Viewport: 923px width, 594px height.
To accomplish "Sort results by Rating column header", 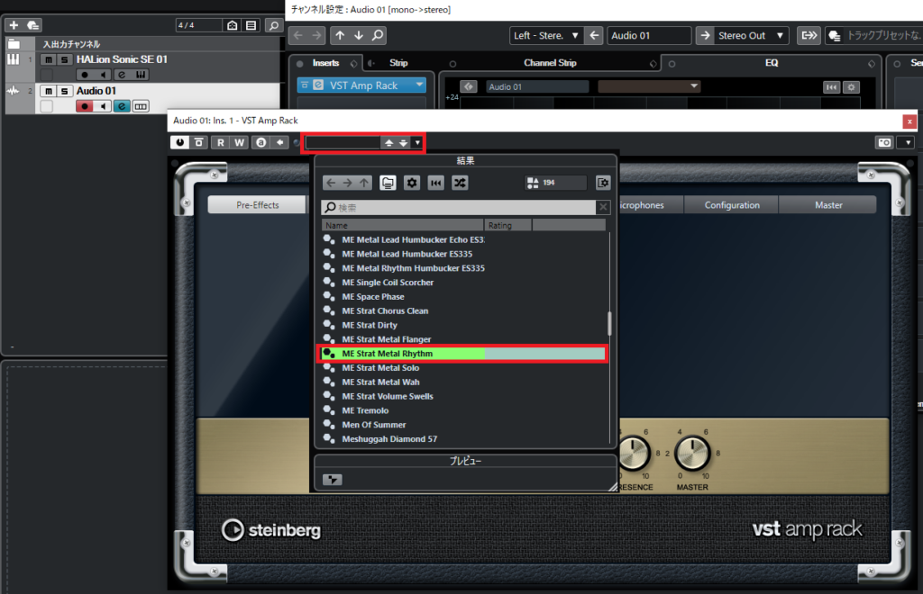I will click(508, 225).
